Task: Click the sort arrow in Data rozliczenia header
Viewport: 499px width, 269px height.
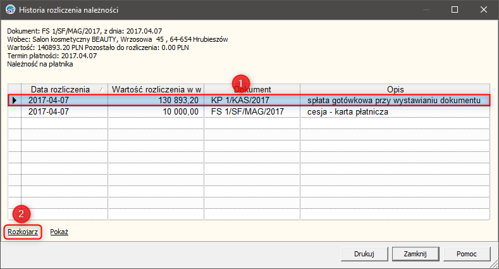Action: pos(102,89)
